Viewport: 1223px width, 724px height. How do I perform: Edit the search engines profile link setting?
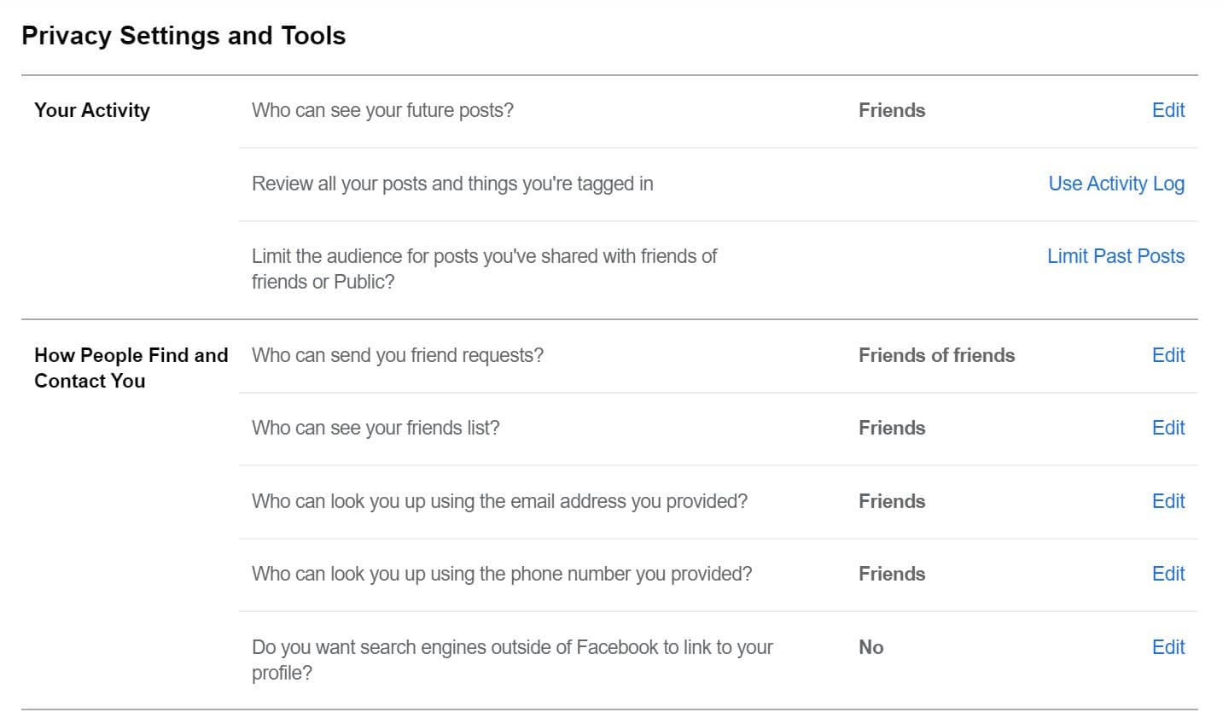[x=1168, y=647]
